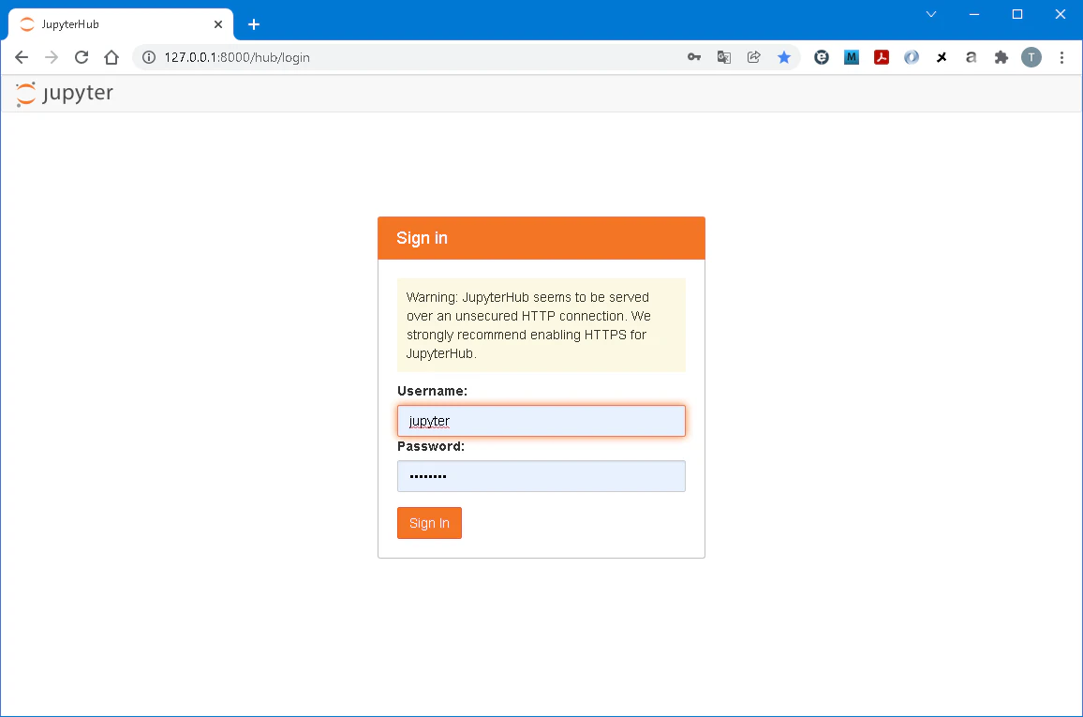The image size is (1083, 717).
Task: Open Chrome three-dot menu
Action: (x=1061, y=57)
